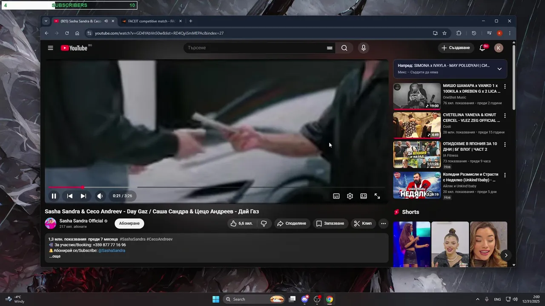The image size is (545, 306).
Task: Click the Създаване create button
Action: coord(456,48)
